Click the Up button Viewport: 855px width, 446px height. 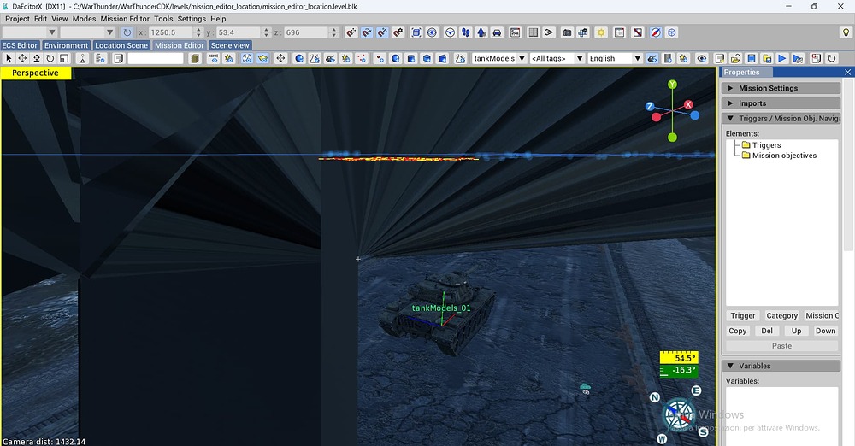point(796,331)
